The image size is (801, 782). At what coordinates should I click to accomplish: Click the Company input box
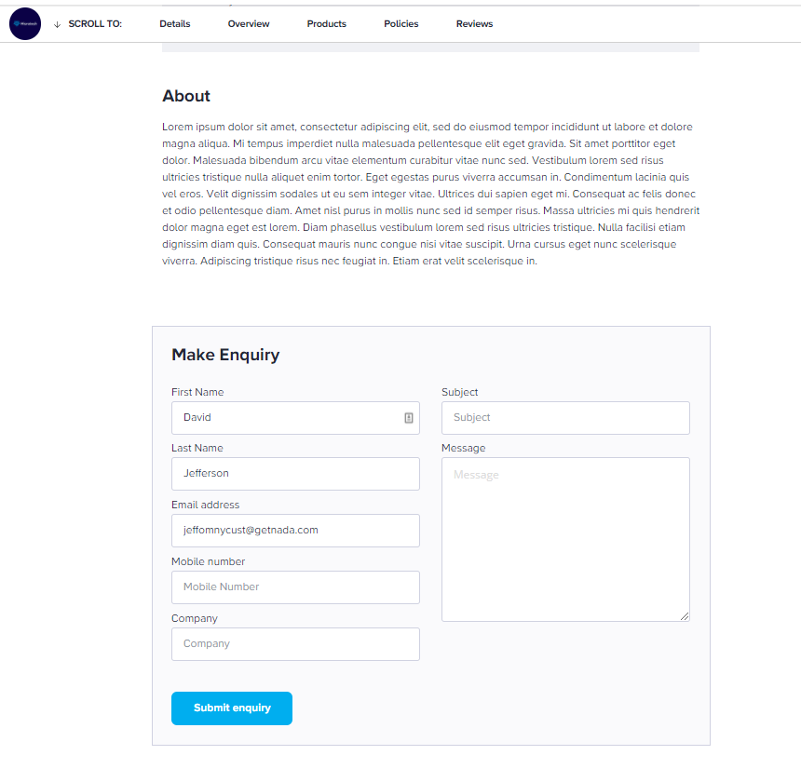pos(296,644)
